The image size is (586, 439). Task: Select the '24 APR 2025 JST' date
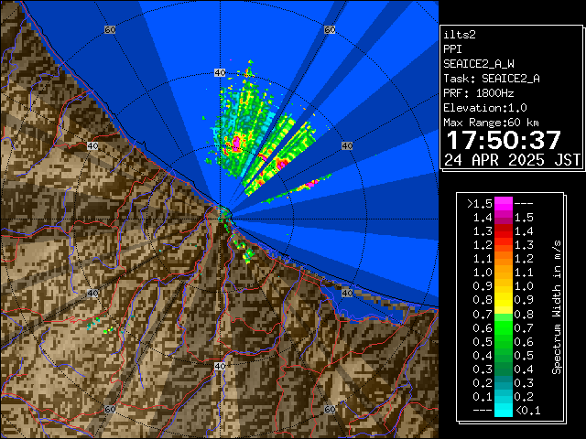(x=512, y=160)
